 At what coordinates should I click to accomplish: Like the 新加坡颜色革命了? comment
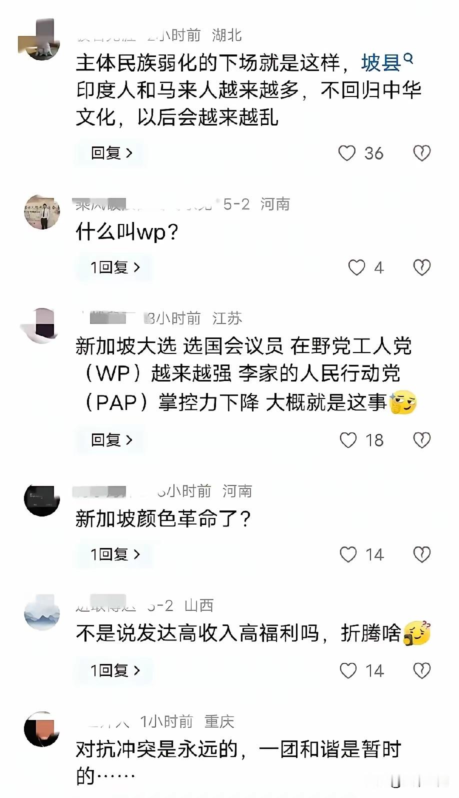pyautogui.click(x=348, y=554)
